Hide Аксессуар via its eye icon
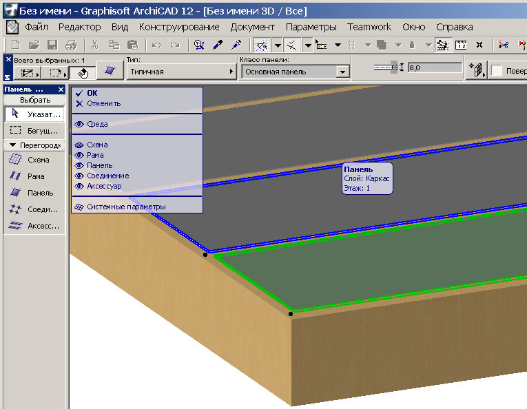This screenshot has width=527, height=409. (79, 186)
